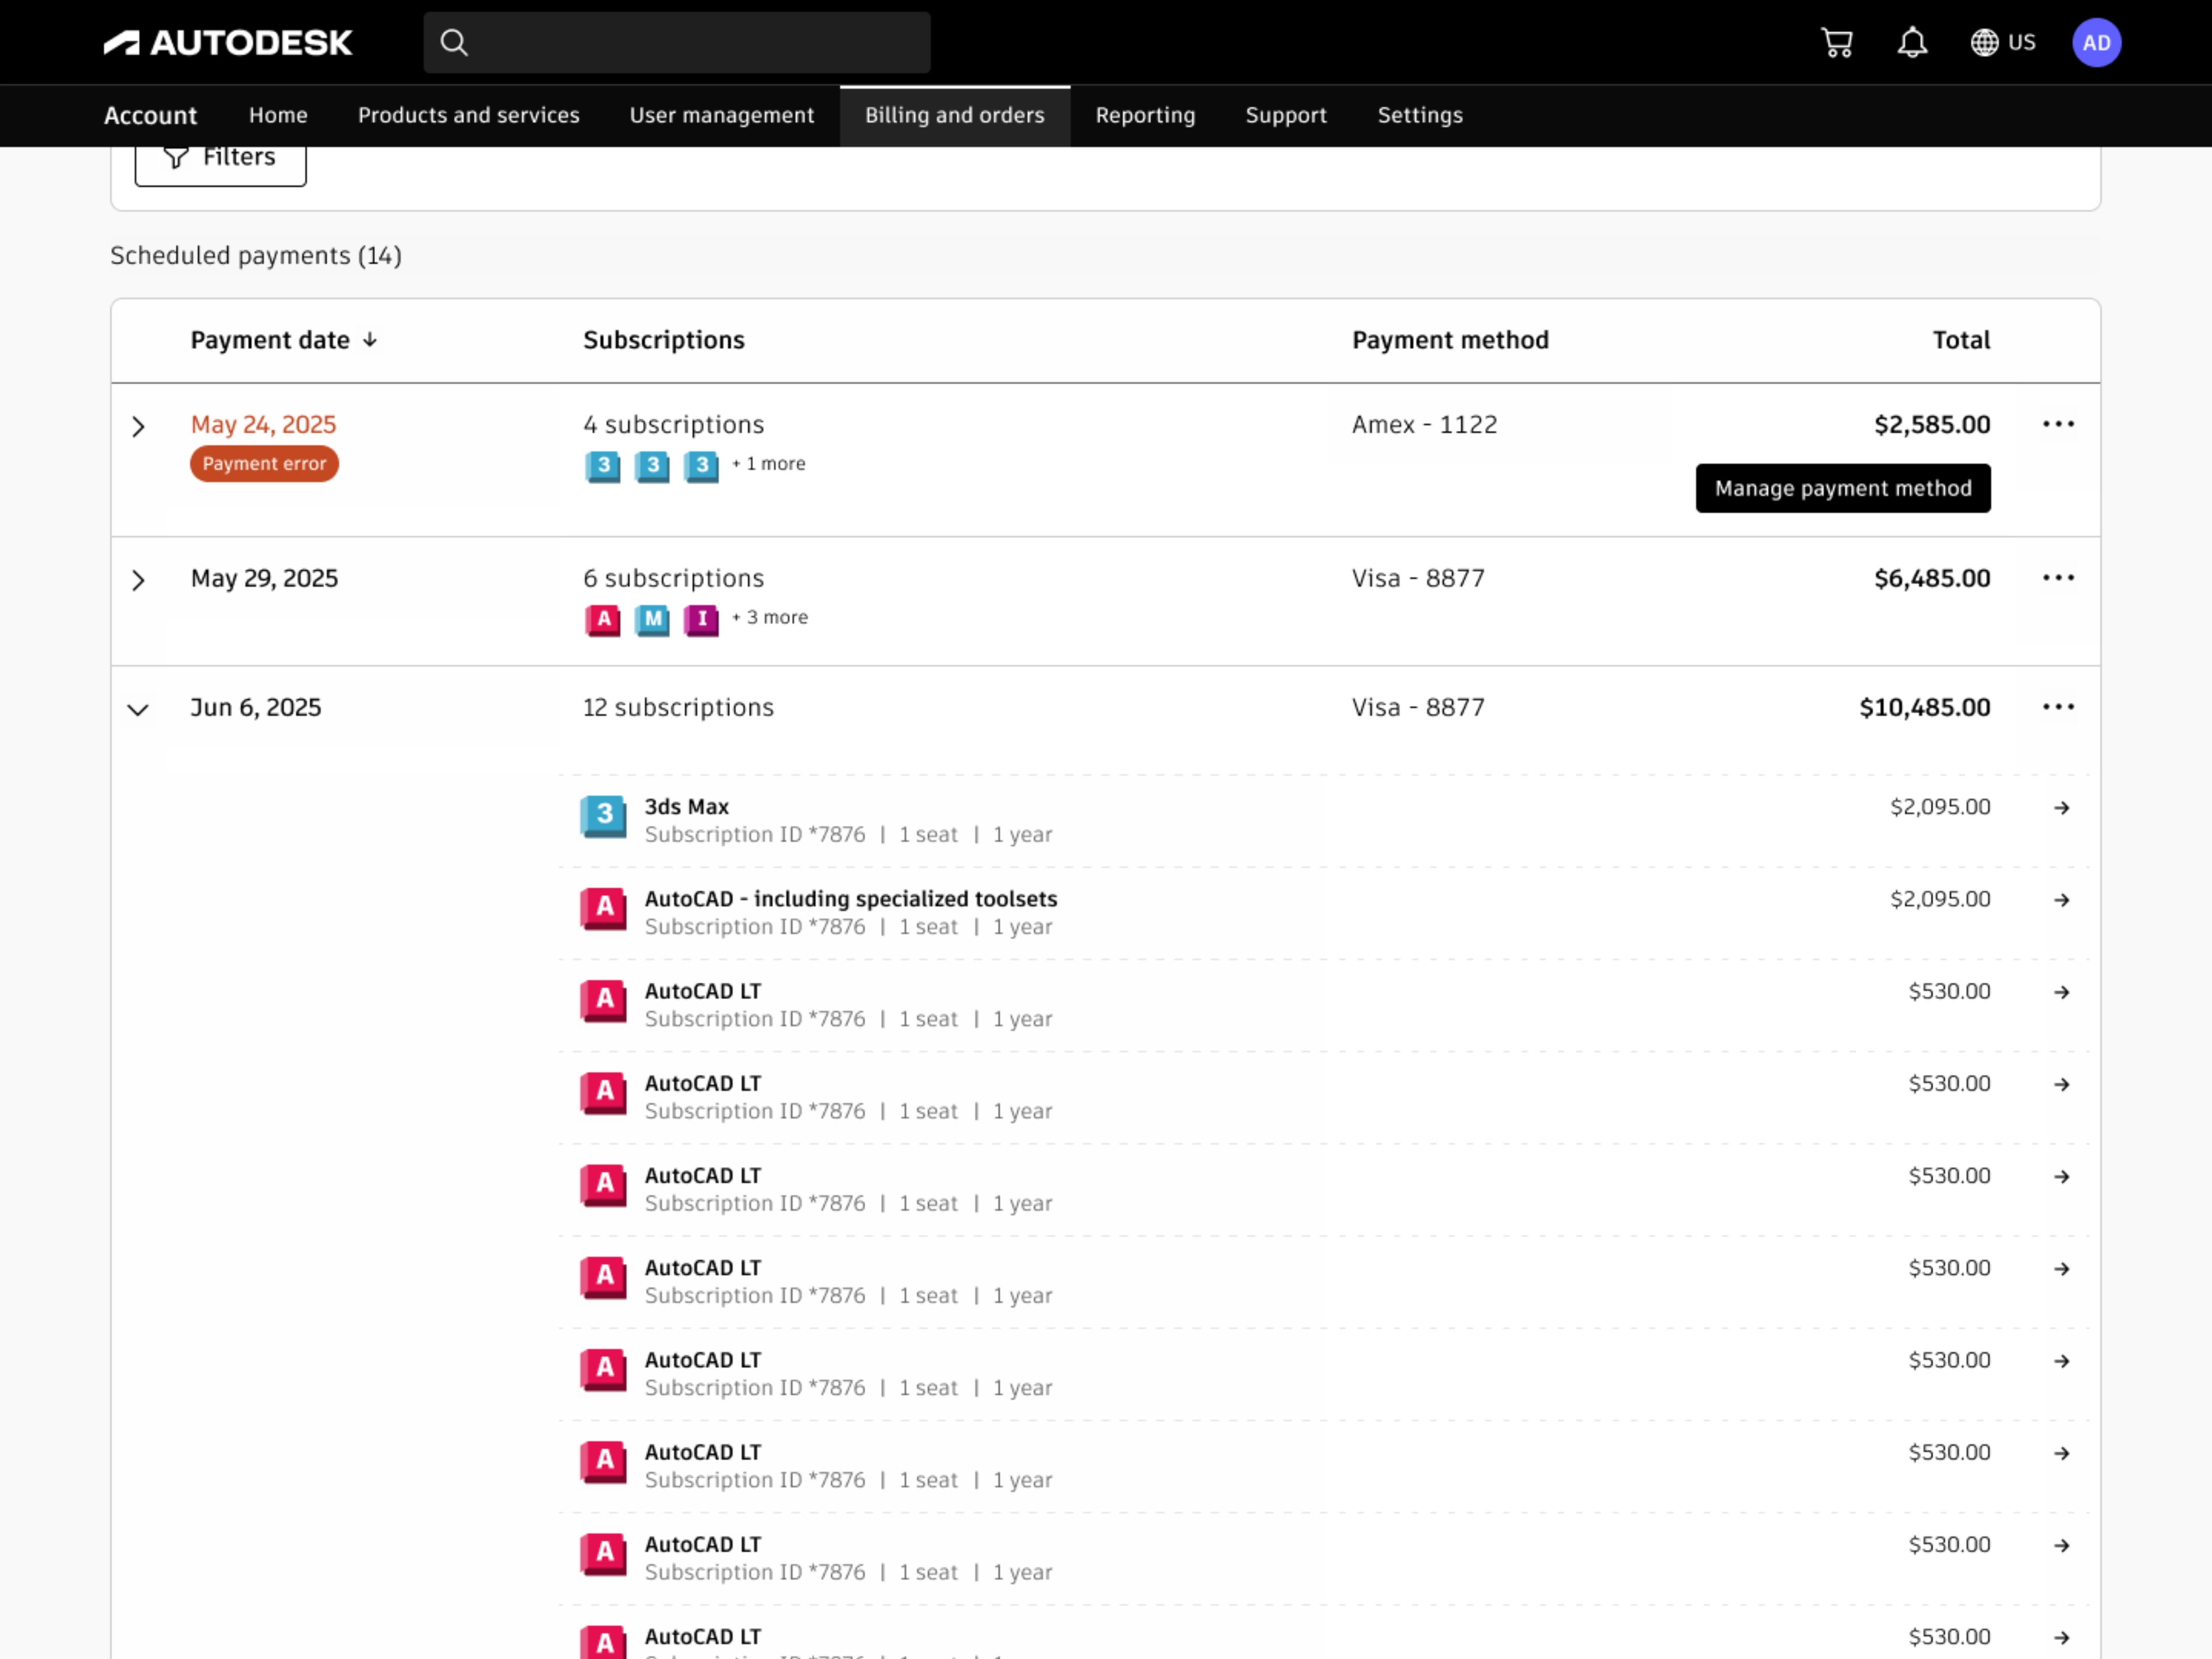Image resolution: width=2212 pixels, height=1659 pixels.
Task: Open the AD account avatar menu
Action: coord(2097,42)
